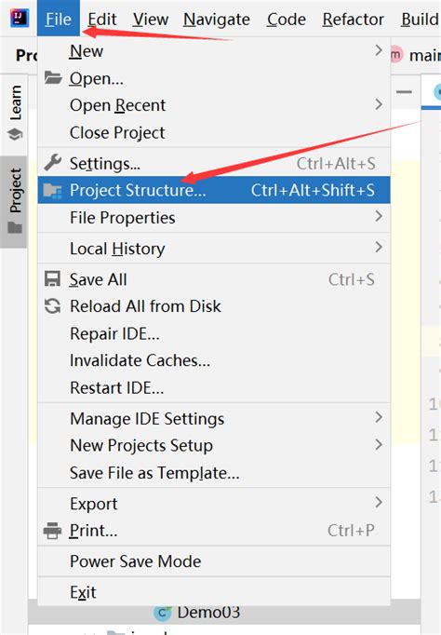Click the Project Structure folder icon
Viewport: 441px width, 635px height.
pos(53,190)
